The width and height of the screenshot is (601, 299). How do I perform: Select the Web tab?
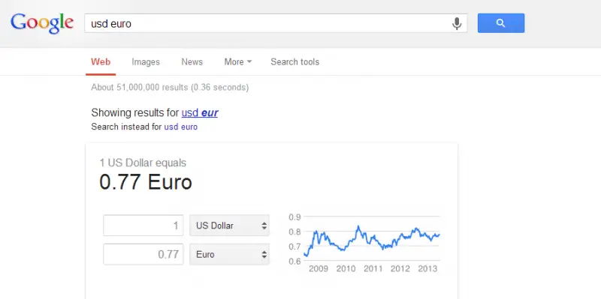[x=101, y=62]
